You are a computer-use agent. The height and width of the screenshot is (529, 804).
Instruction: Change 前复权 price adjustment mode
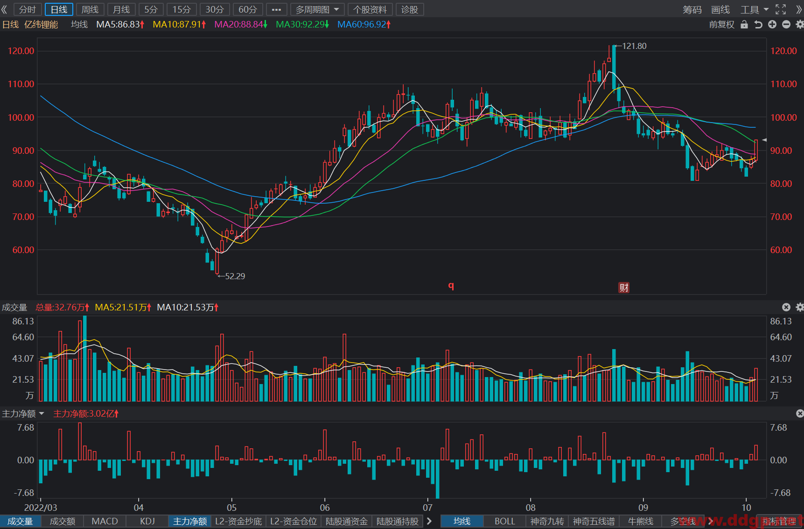pyautogui.click(x=722, y=24)
